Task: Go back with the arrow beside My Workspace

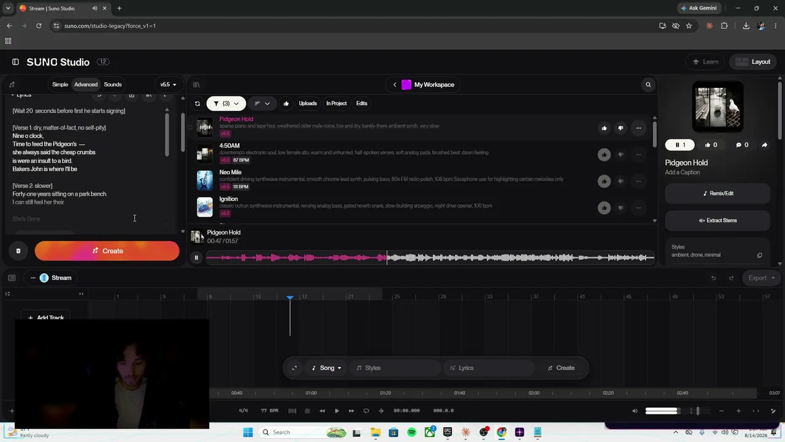Action: [x=395, y=85]
